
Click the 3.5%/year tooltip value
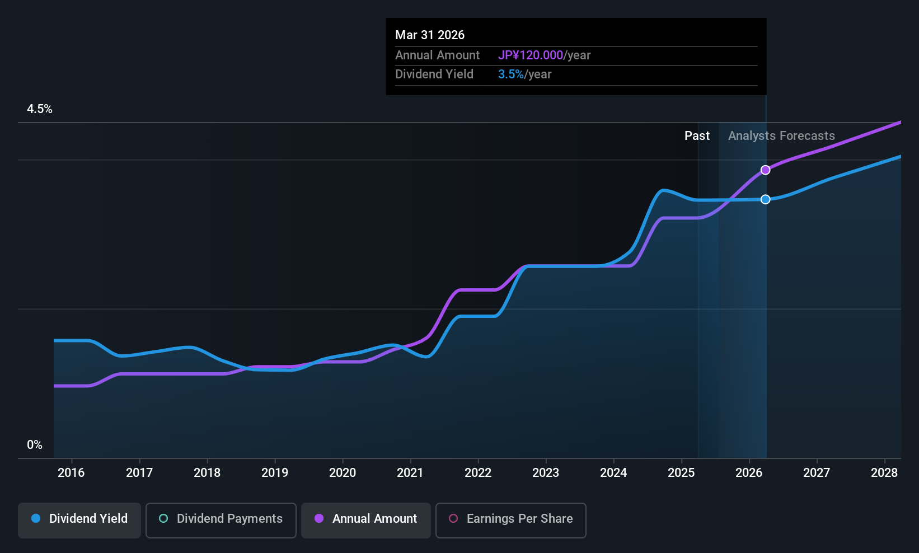coord(525,74)
